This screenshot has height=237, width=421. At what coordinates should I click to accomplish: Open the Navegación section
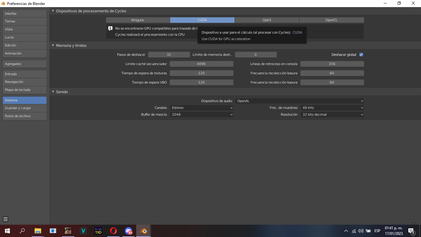(25, 82)
